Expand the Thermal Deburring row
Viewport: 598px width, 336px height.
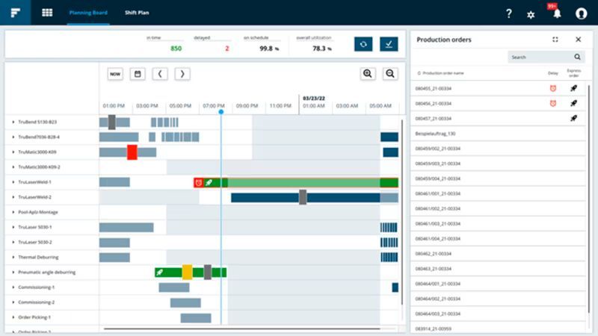[x=13, y=257]
